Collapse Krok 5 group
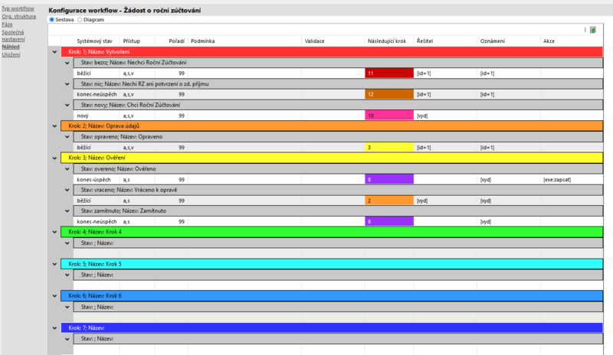The image size is (613, 355). pyautogui.click(x=54, y=264)
